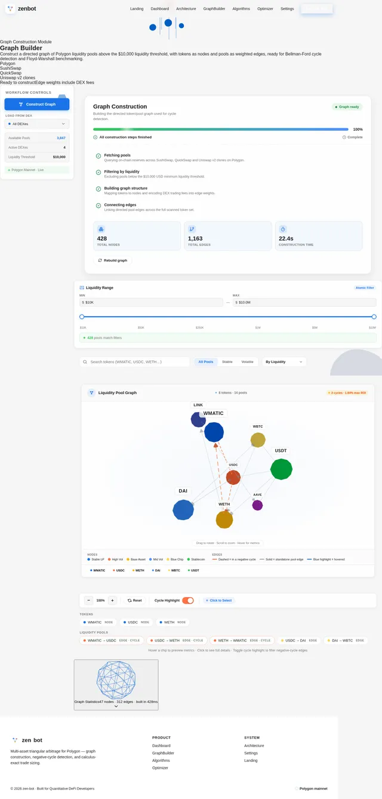382x799 pixels.
Task: Open the All DEXes dropdown
Action: 37,124
